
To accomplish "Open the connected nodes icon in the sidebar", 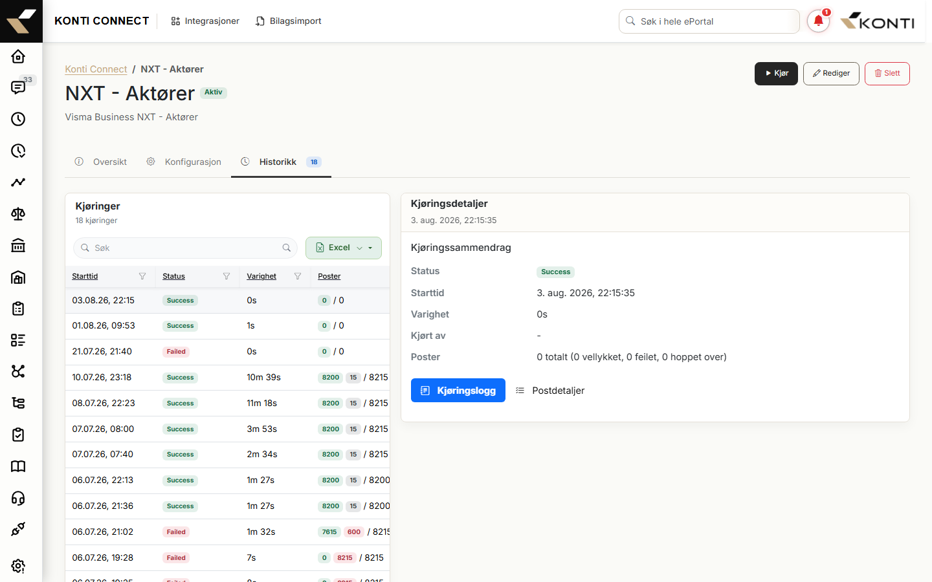I will 18,371.
